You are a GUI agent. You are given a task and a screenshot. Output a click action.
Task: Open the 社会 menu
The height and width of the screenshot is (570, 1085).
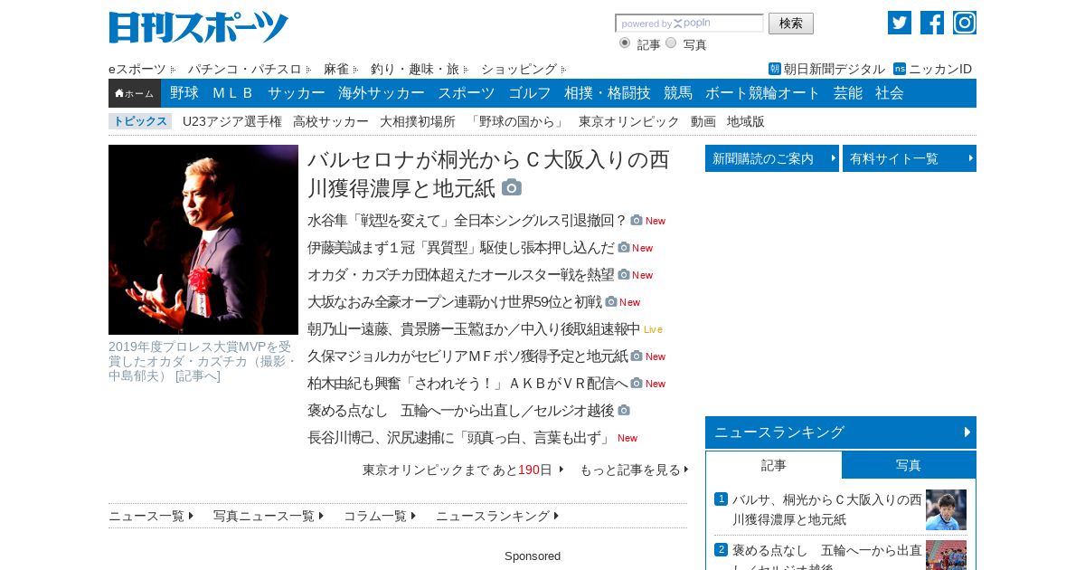(x=890, y=93)
